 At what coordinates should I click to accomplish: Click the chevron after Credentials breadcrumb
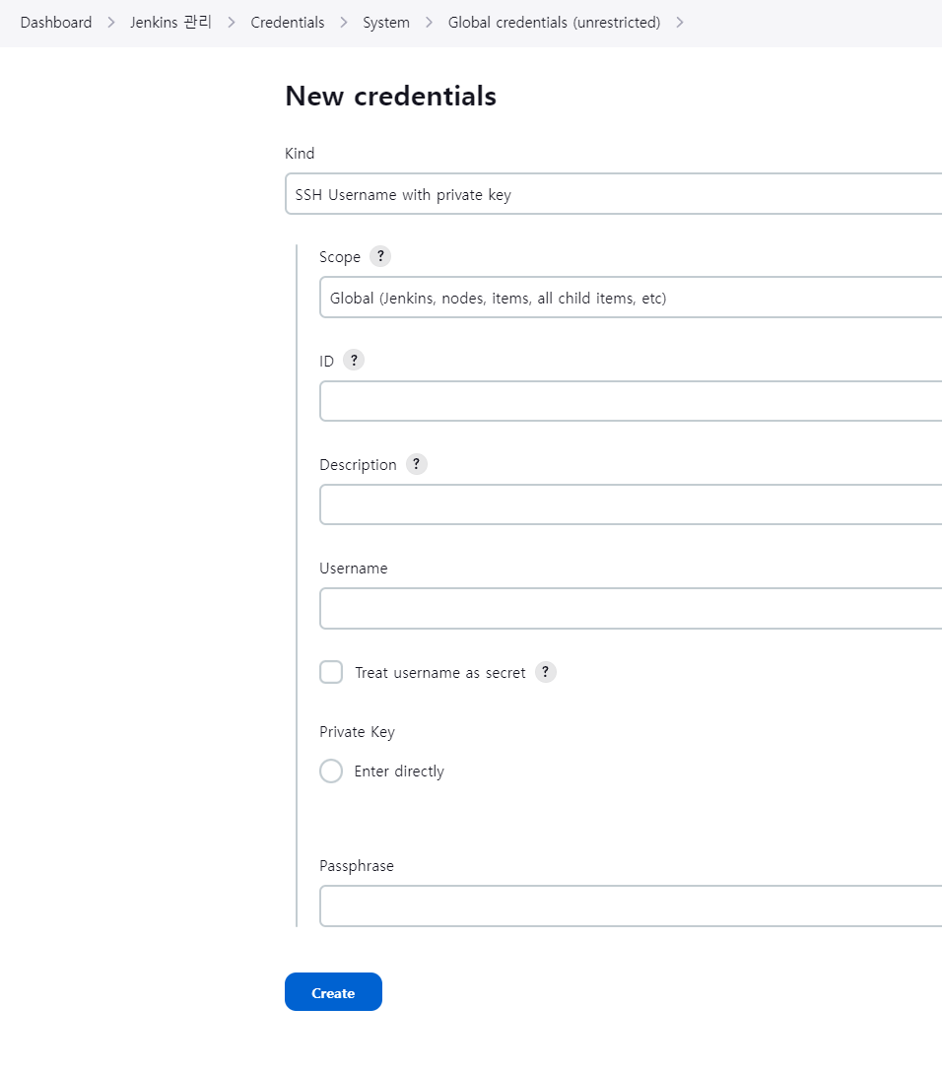point(344,23)
